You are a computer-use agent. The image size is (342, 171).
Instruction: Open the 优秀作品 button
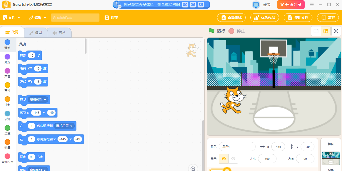(x=265, y=18)
